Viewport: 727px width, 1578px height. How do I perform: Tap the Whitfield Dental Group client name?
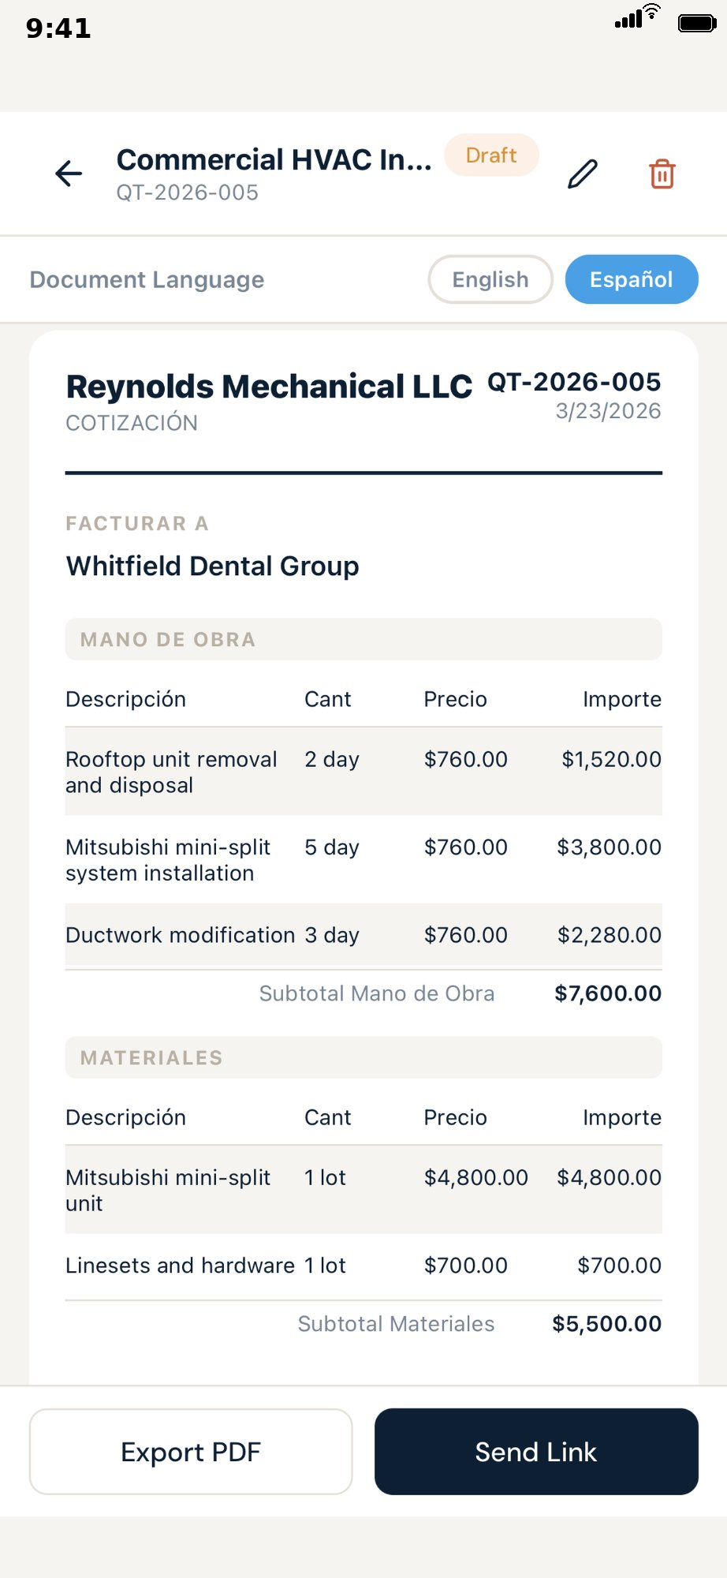click(x=212, y=567)
